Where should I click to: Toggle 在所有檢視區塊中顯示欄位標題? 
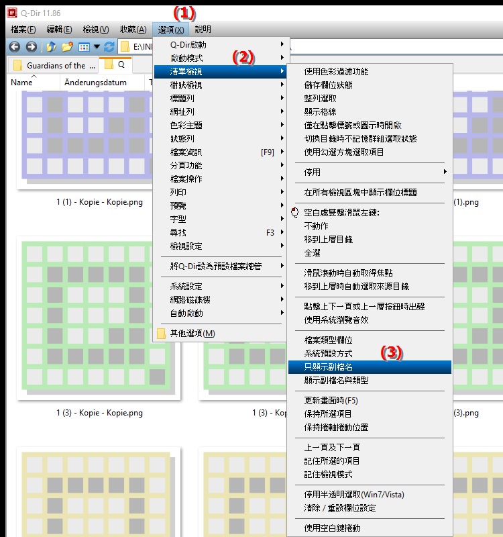(370, 193)
